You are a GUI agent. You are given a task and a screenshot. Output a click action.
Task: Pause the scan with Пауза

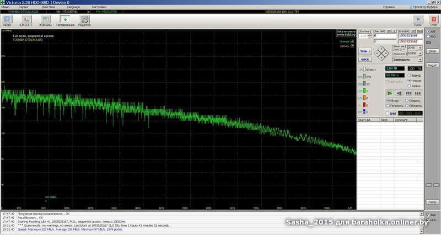[418, 20]
